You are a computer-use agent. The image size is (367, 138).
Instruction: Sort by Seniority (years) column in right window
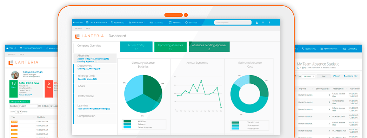pos(322,89)
